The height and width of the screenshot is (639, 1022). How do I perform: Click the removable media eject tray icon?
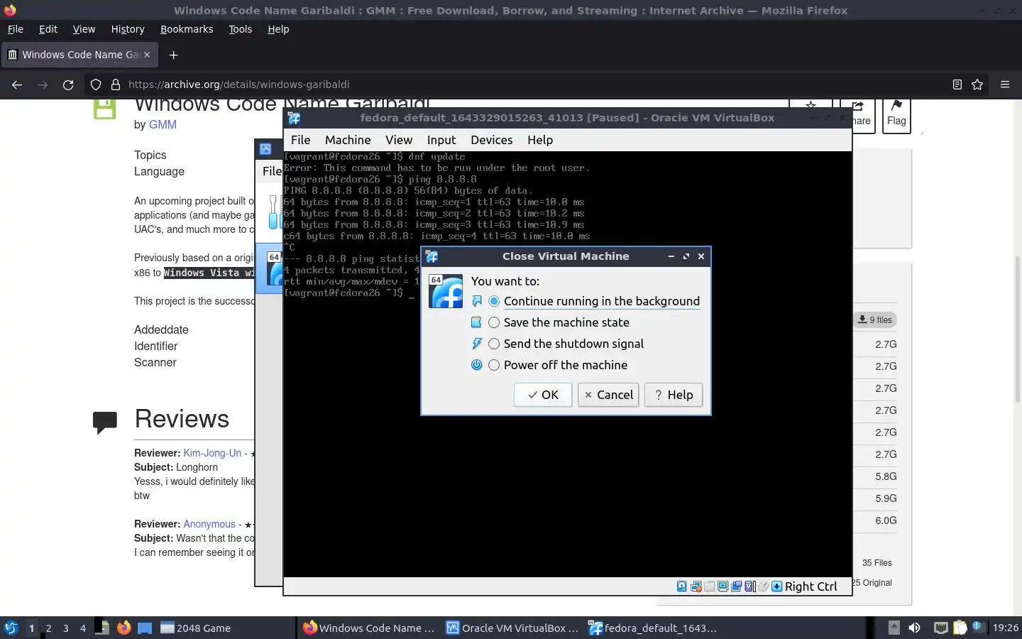[894, 628]
